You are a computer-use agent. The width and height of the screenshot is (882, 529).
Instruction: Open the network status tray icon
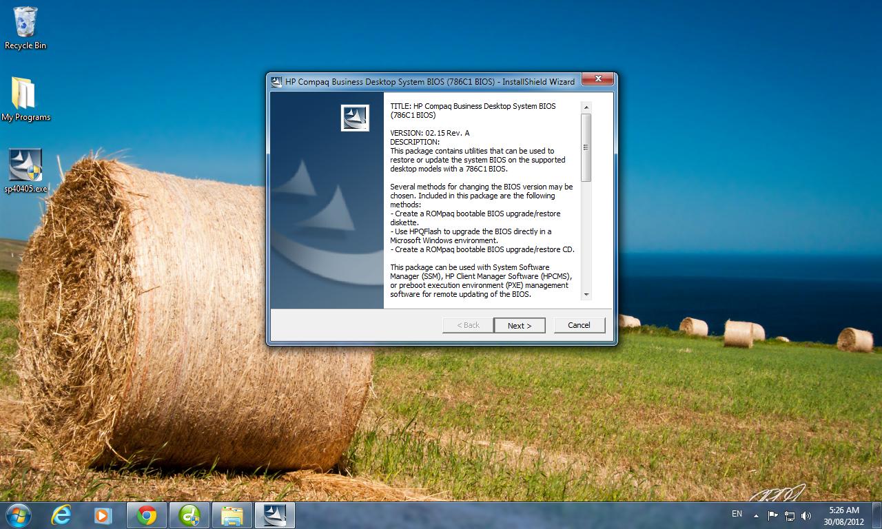[x=790, y=515]
